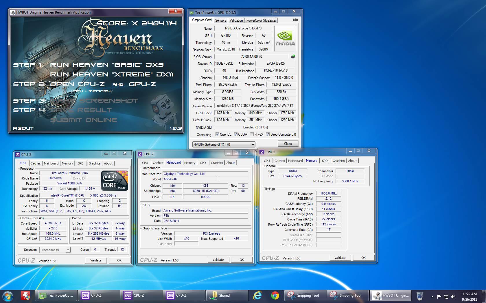Viewport: 486px width, 303px height.
Task: Click Validate in the CPU-Z Memory window
Action: (x=340, y=258)
